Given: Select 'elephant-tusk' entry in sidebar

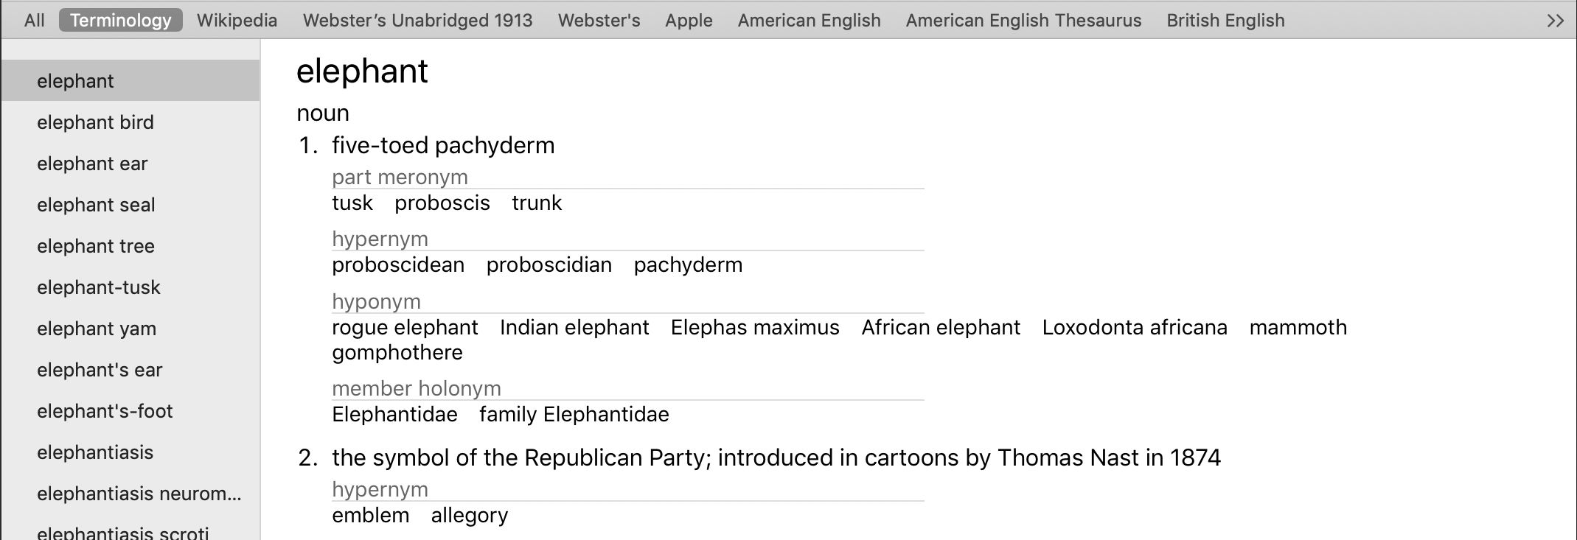Looking at the screenshot, I should pos(98,287).
